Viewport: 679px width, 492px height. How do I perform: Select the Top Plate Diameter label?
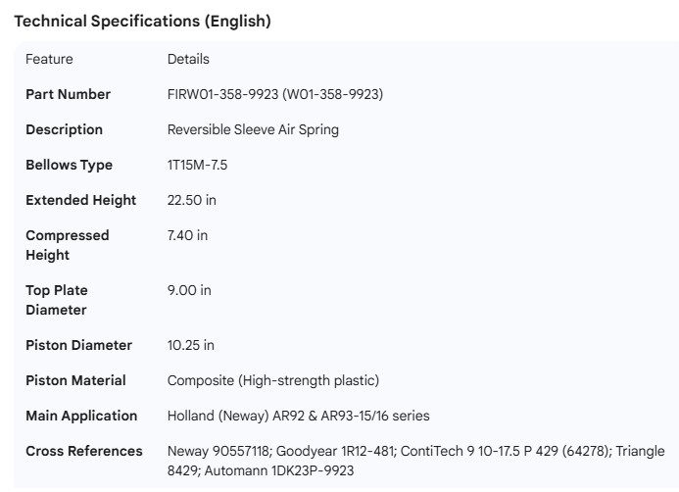56,300
